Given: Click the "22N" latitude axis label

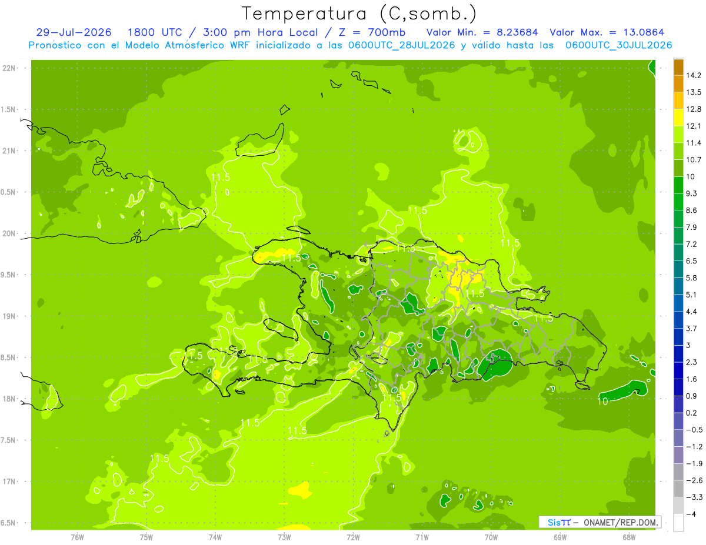Looking at the screenshot, I should click(9, 68).
